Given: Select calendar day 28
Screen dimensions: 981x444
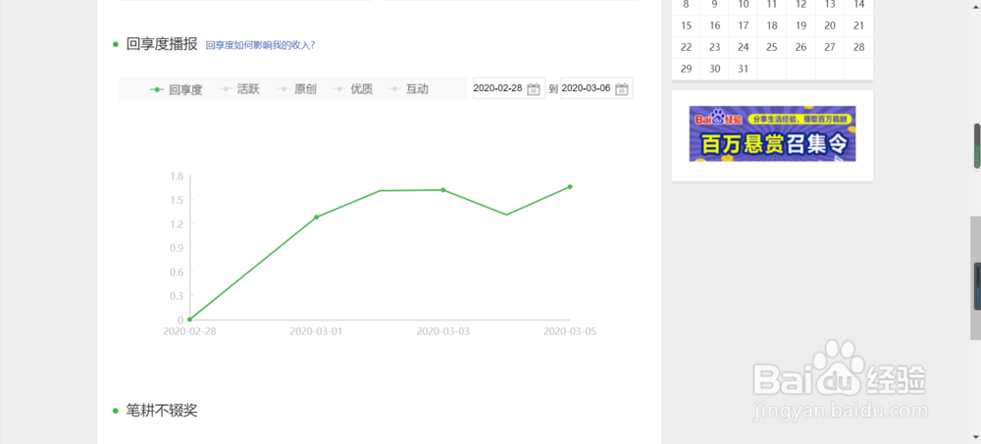Looking at the screenshot, I should [x=859, y=47].
